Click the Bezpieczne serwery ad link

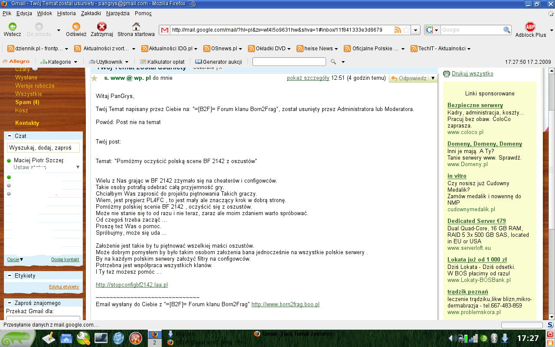pos(475,105)
